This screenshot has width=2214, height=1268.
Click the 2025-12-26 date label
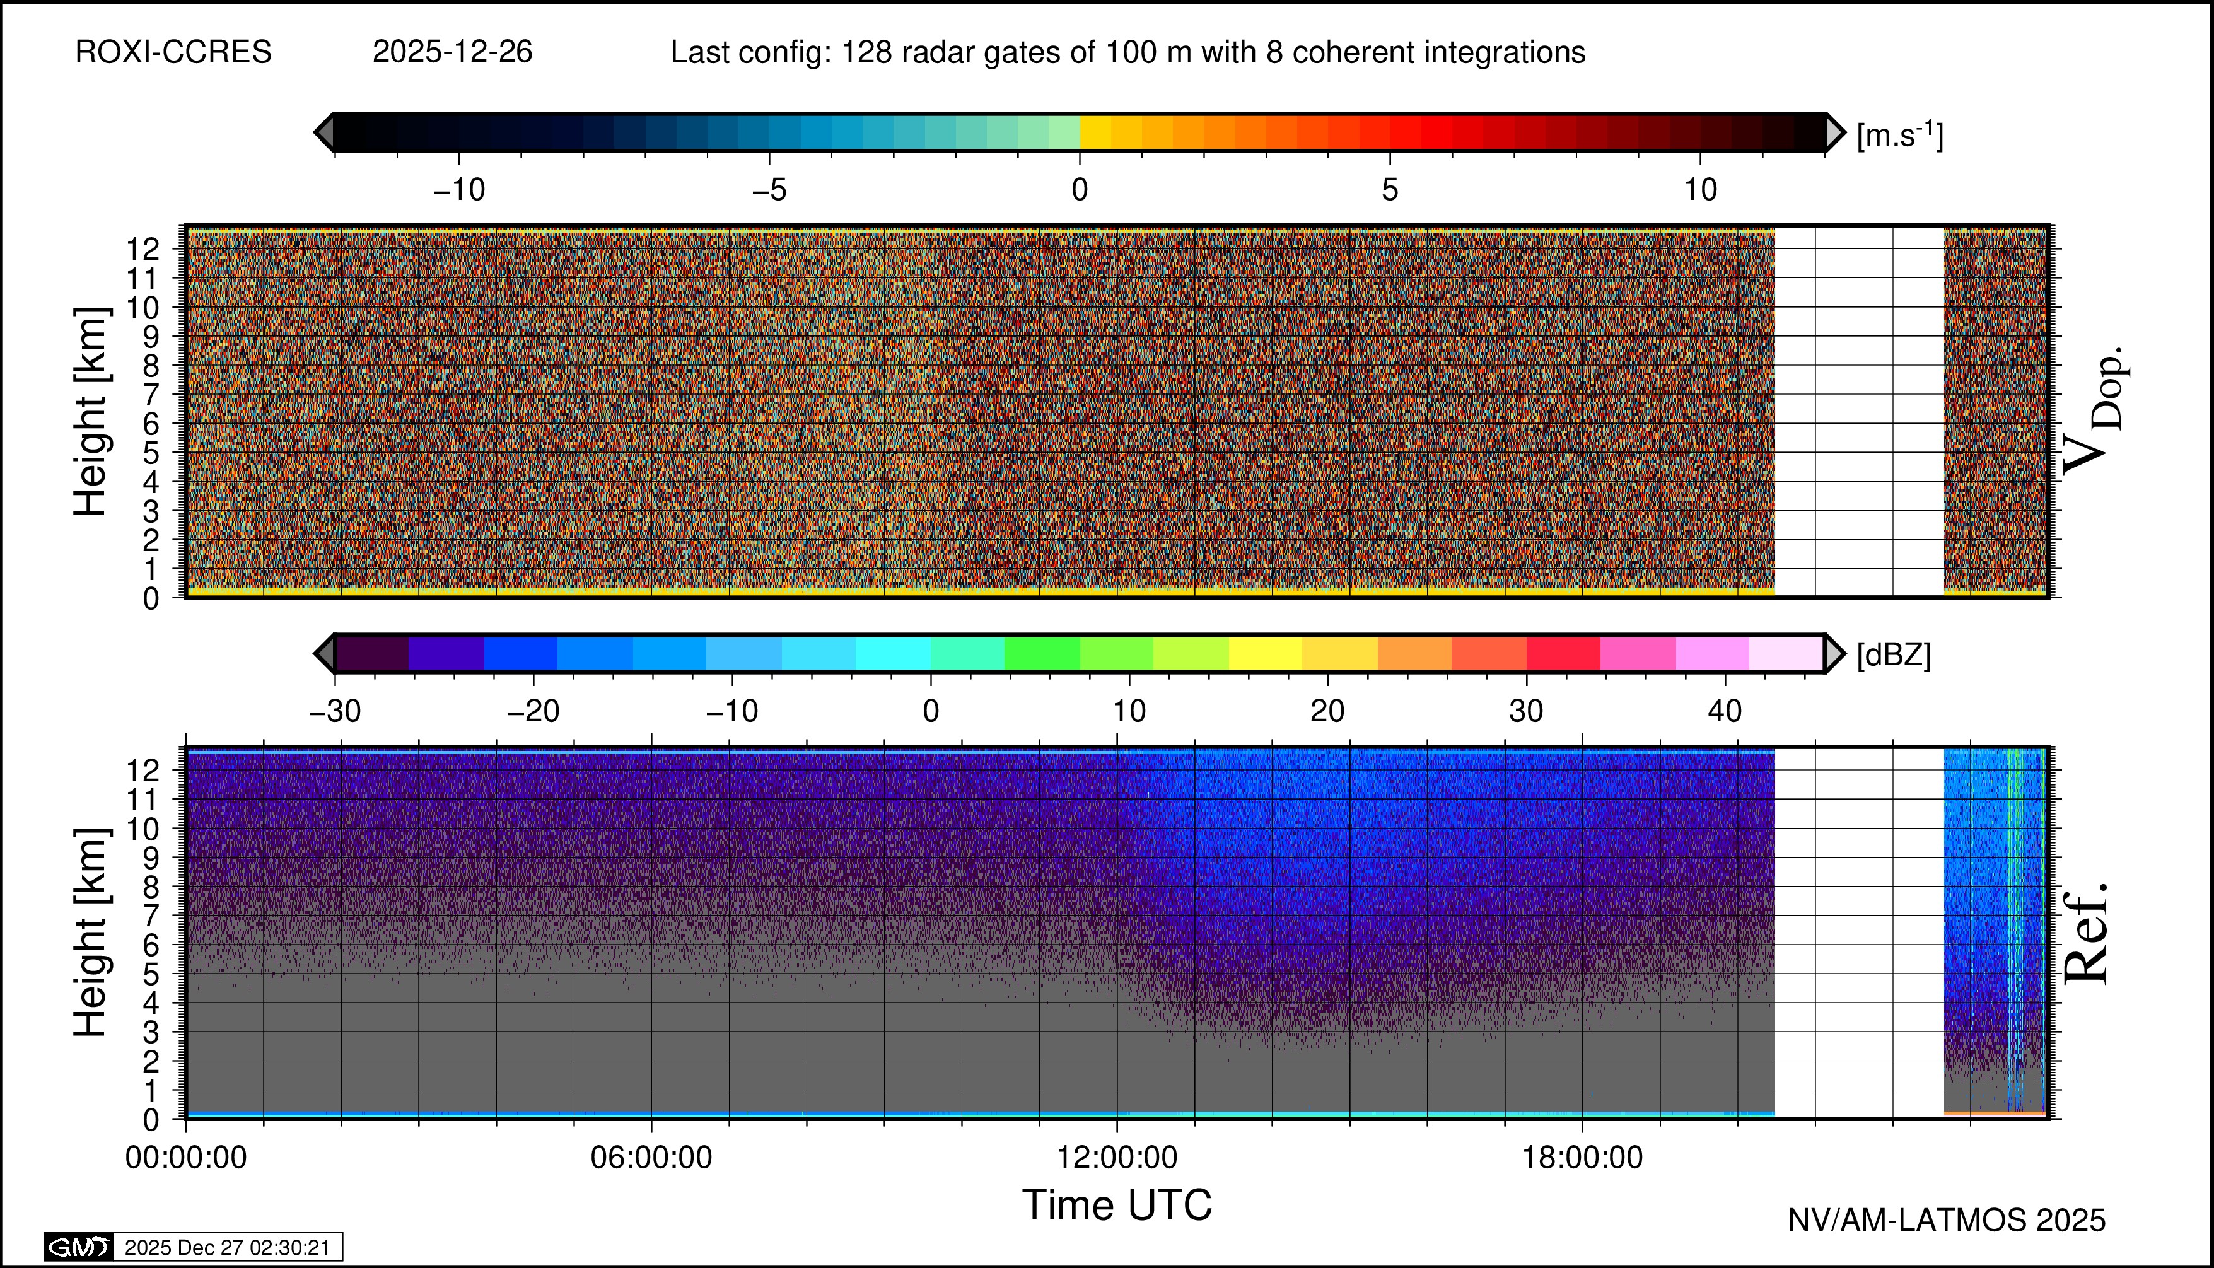click(452, 52)
